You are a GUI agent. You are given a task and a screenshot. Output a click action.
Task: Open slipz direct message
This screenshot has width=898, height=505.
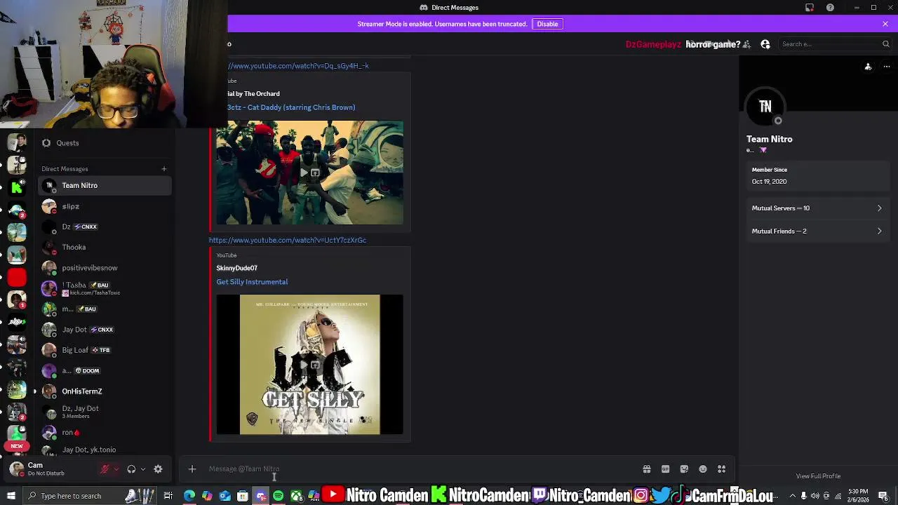(x=105, y=206)
